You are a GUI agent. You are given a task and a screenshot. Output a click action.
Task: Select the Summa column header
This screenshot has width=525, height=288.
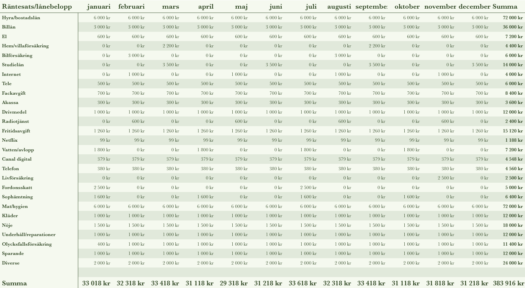coord(505,7)
